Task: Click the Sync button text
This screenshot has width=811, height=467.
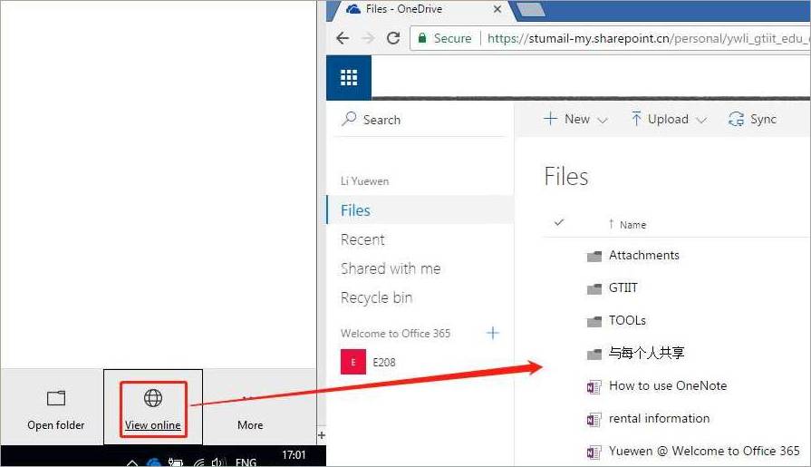Action: 763,119
